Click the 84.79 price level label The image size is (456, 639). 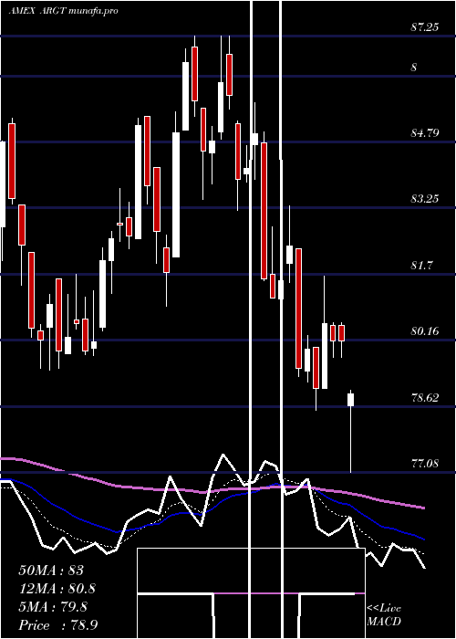(425, 132)
